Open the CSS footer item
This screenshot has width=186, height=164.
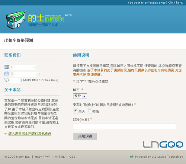click(x=72, y=157)
